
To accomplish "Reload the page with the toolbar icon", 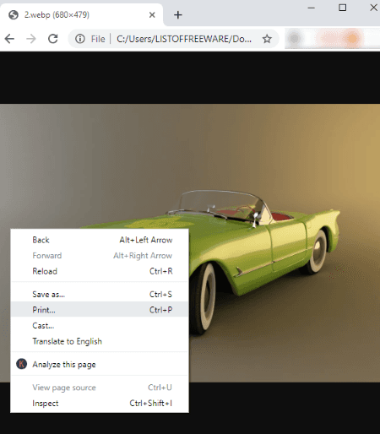I will click(52, 39).
